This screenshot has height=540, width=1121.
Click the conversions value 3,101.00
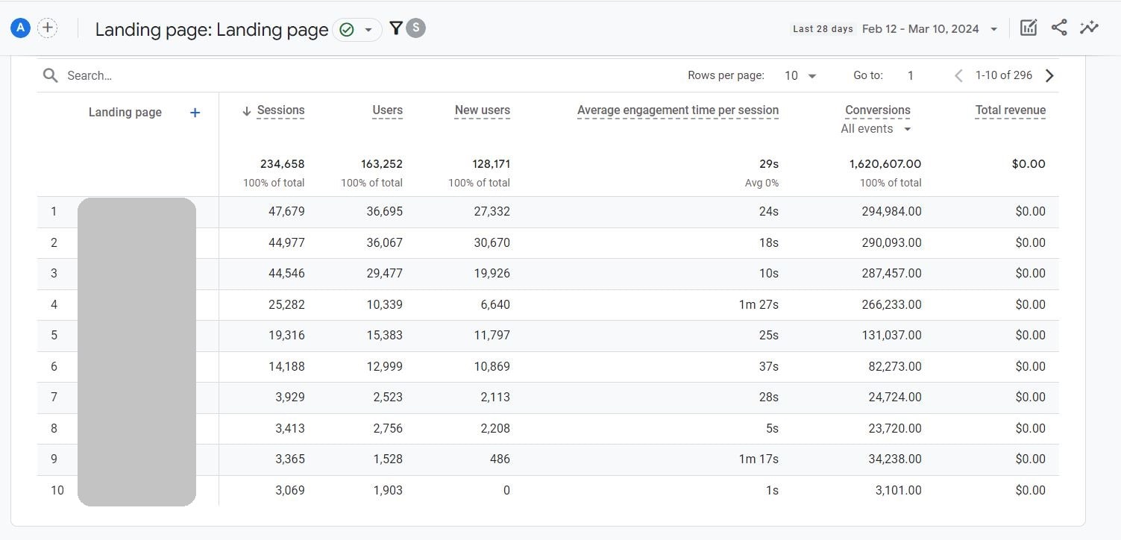(x=898, y=491)
